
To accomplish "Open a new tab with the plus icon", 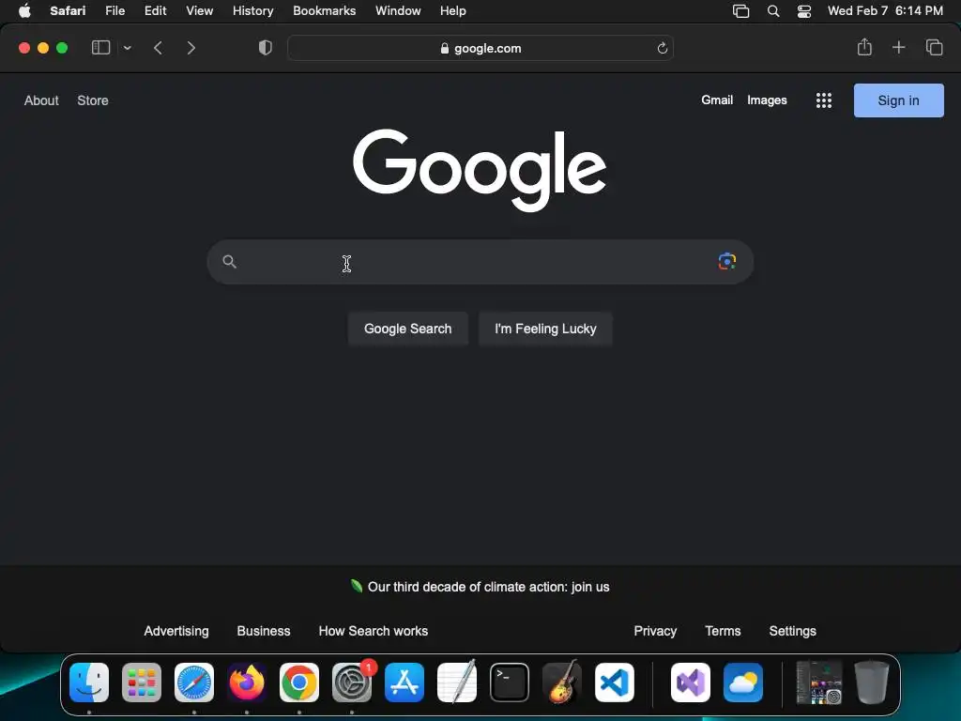I will (x=898, y=47).
